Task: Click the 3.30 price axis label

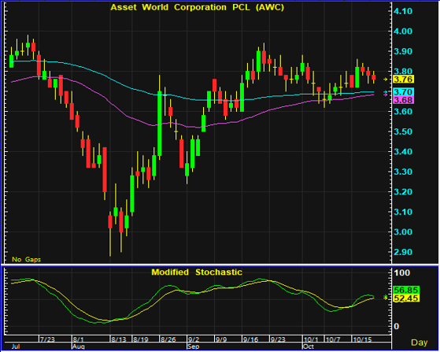Action: pyautogui.click(x=403, y=172)
